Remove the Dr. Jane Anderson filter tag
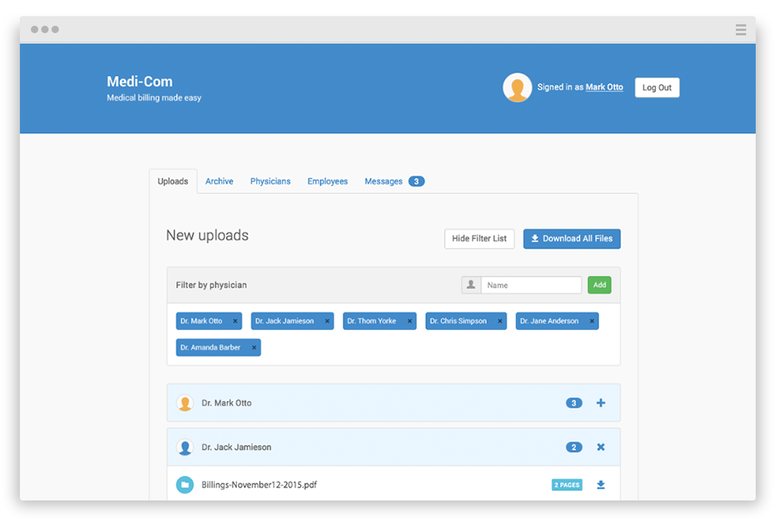 (x=592, y=321)
